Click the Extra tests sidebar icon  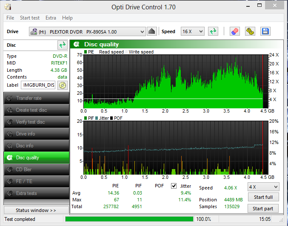(x=9, y=193)
